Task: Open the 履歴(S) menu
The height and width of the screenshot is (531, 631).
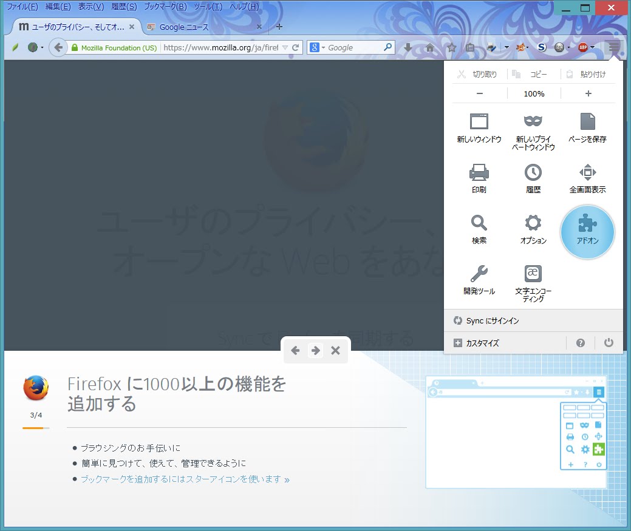Action: (x=124, y=7)
